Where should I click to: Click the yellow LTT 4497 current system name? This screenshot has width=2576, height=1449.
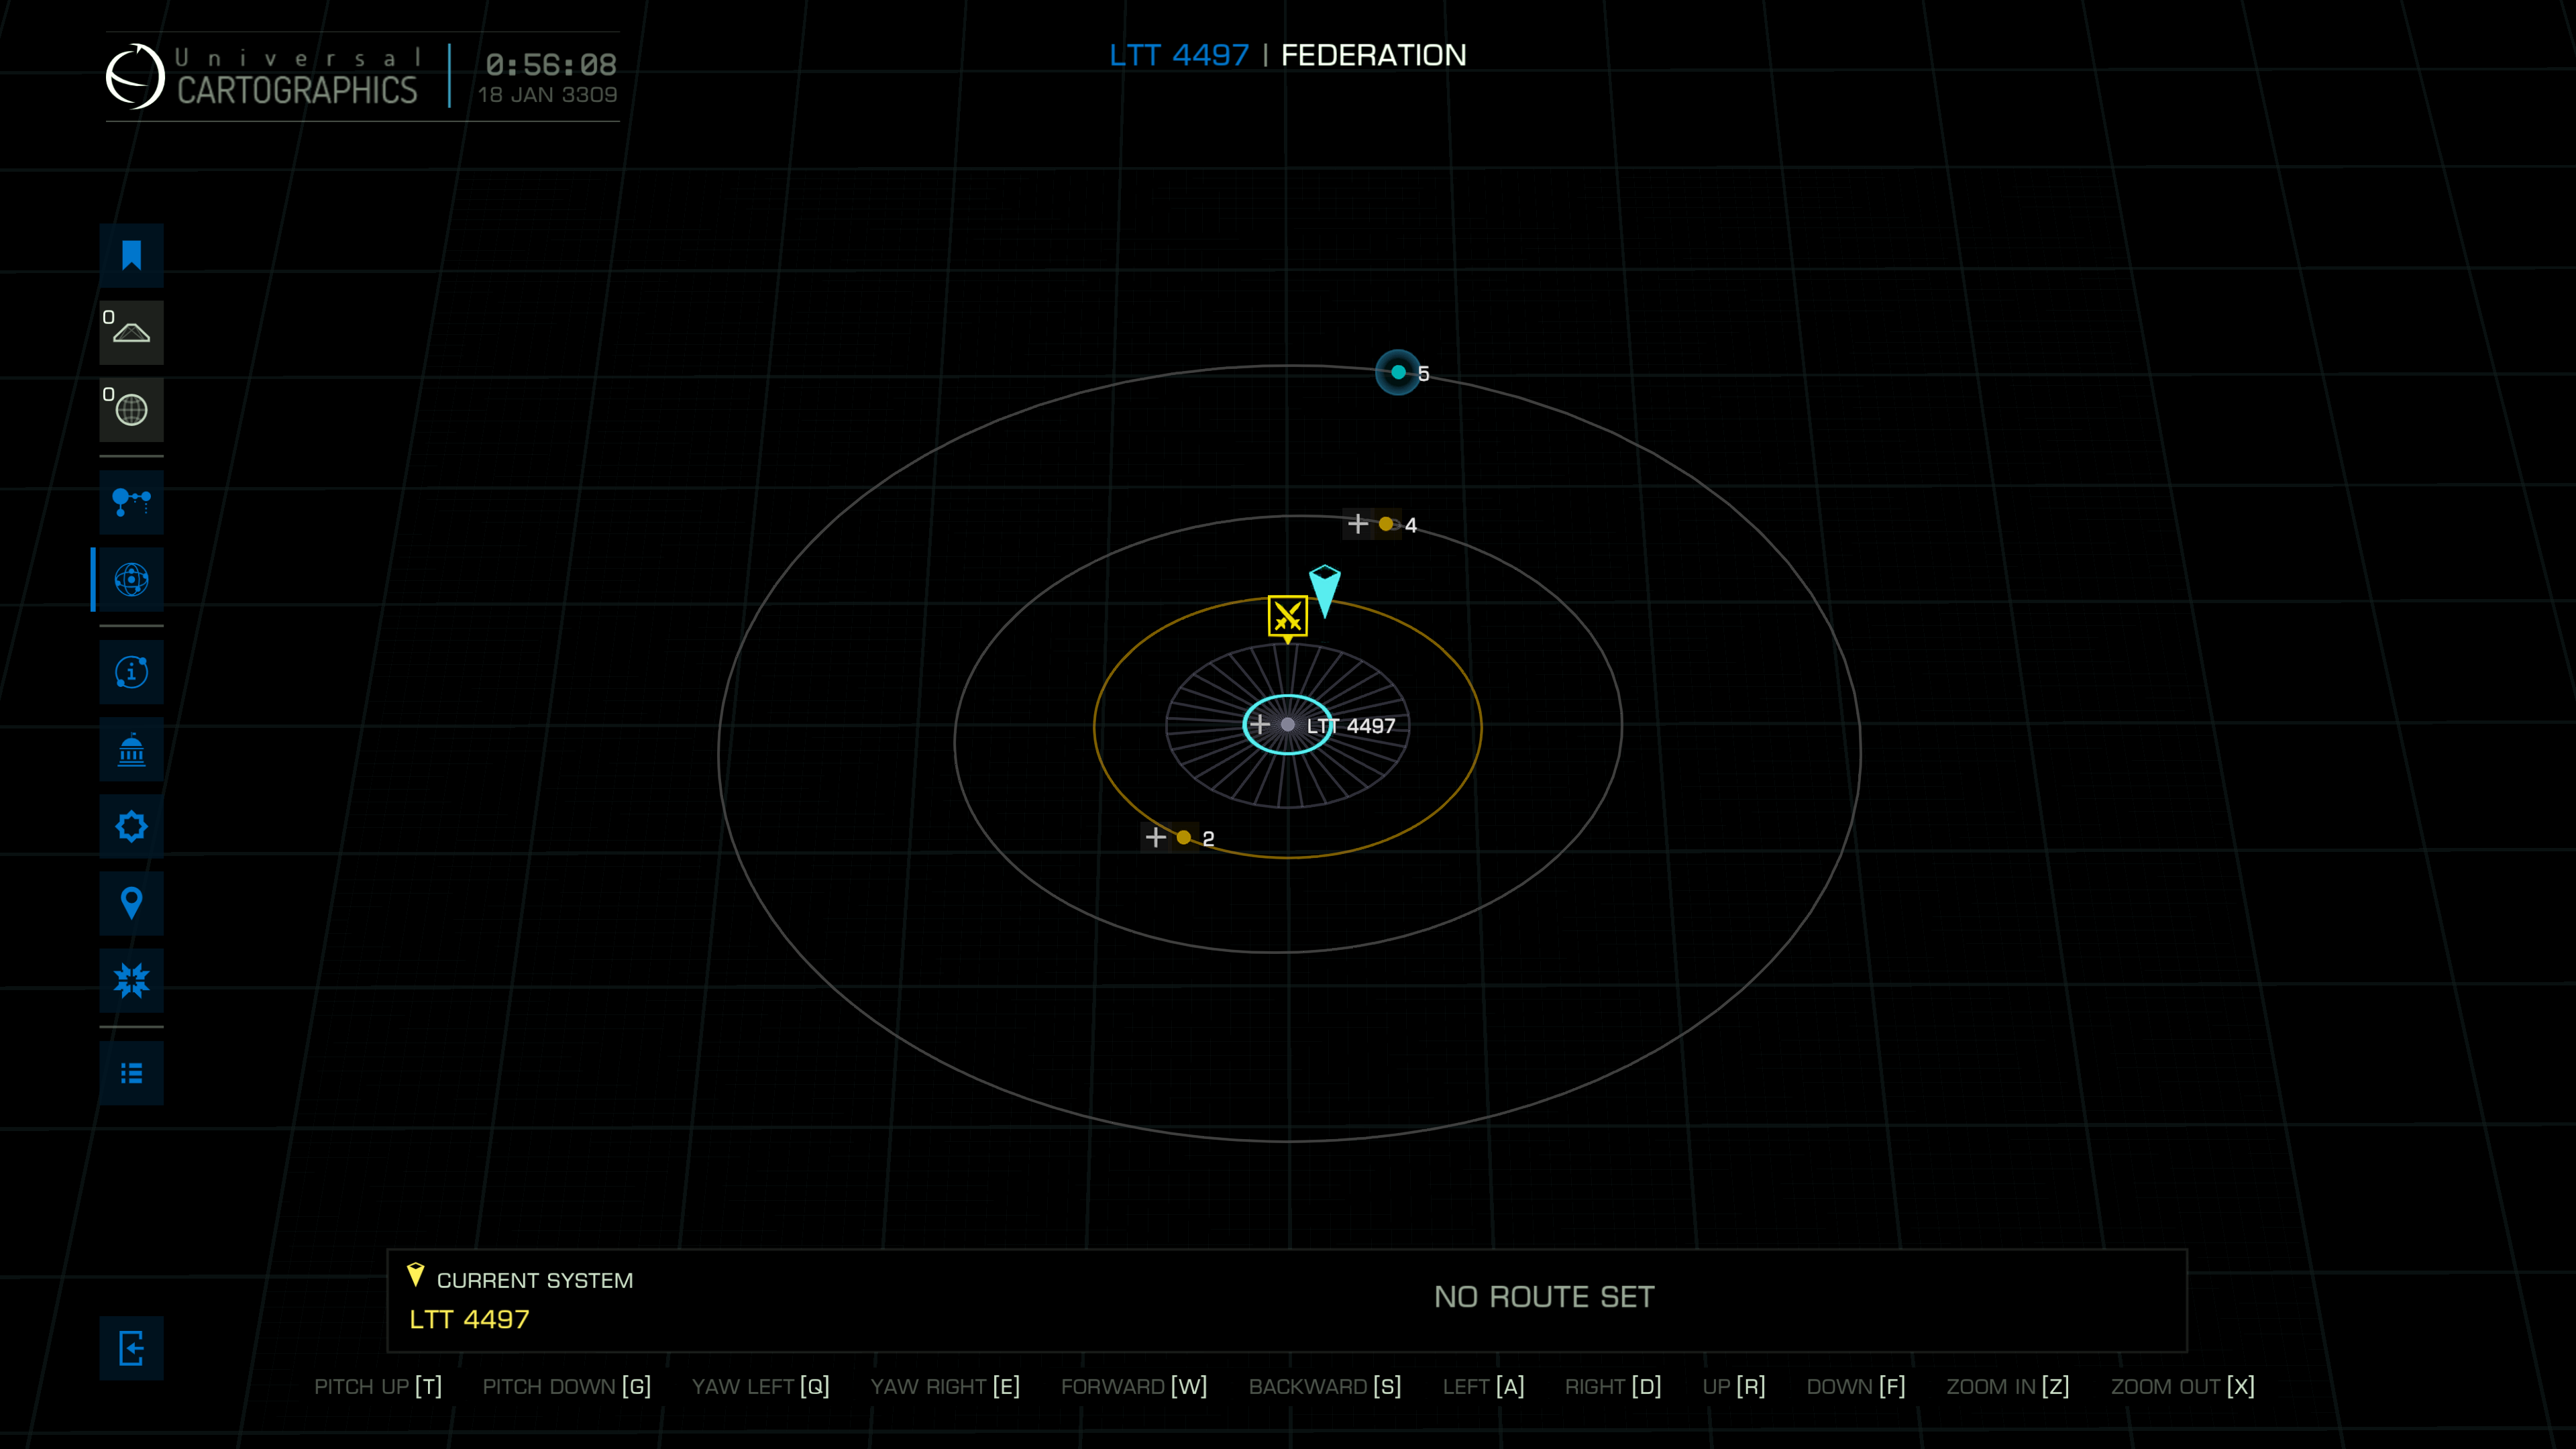(469, 1319)
